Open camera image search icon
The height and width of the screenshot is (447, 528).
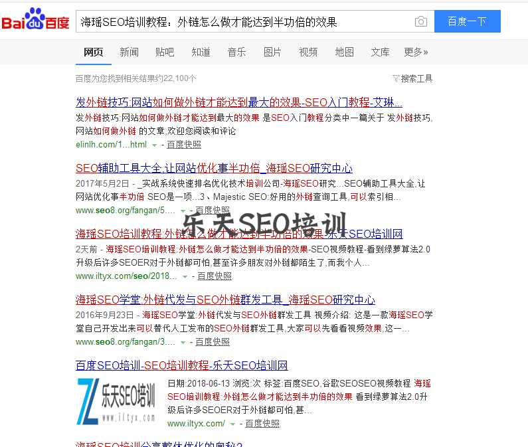point(420,21)
